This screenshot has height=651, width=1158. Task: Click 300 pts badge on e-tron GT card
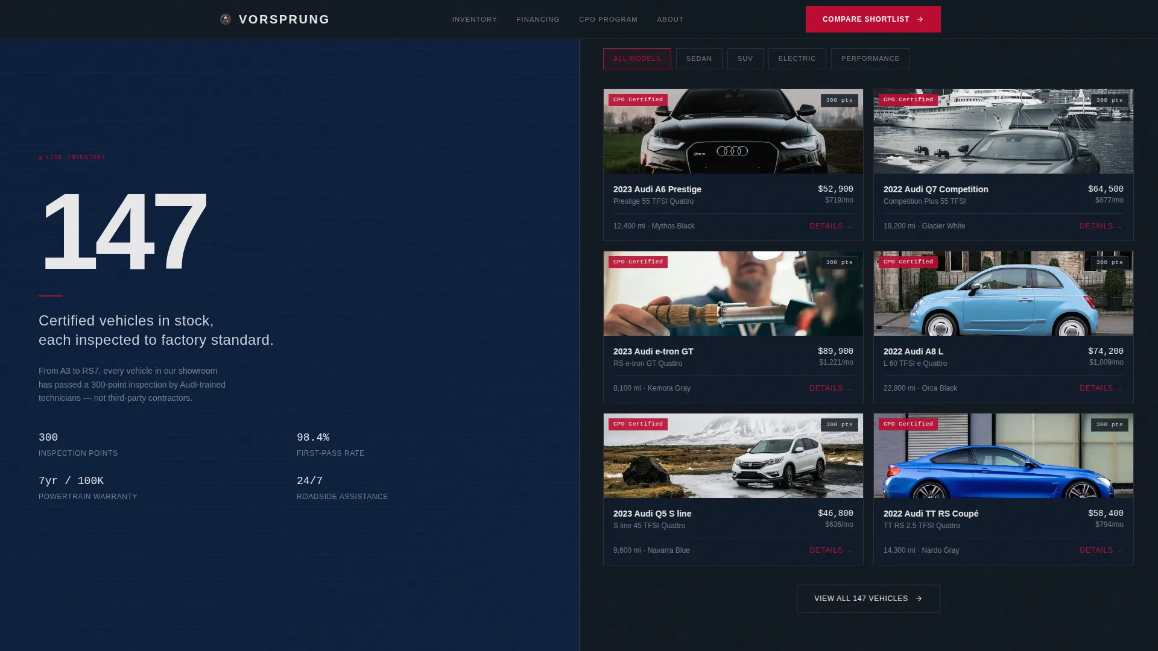[x=840, y=263]
